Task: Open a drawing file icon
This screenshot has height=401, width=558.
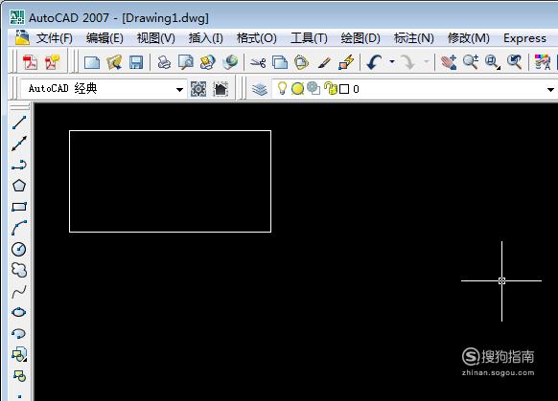Action: (114, 62)
